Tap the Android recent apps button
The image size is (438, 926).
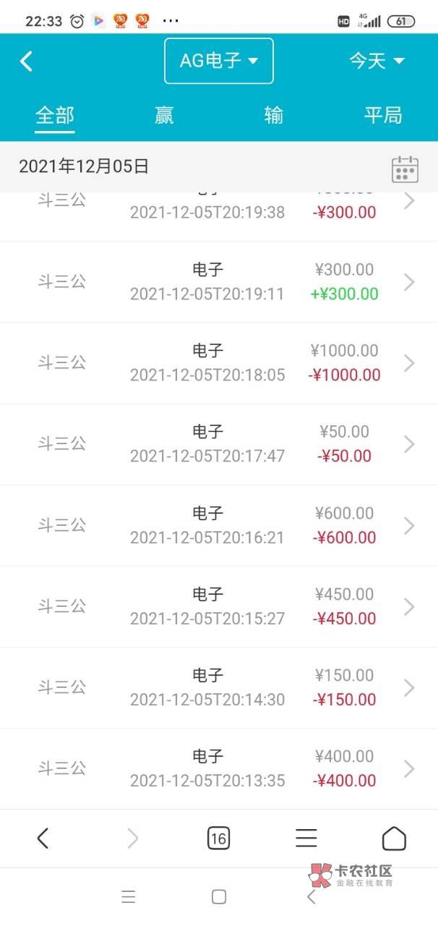[129, 897]
